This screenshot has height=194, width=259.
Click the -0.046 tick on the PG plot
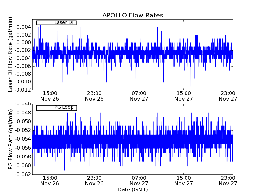[23, 104]
